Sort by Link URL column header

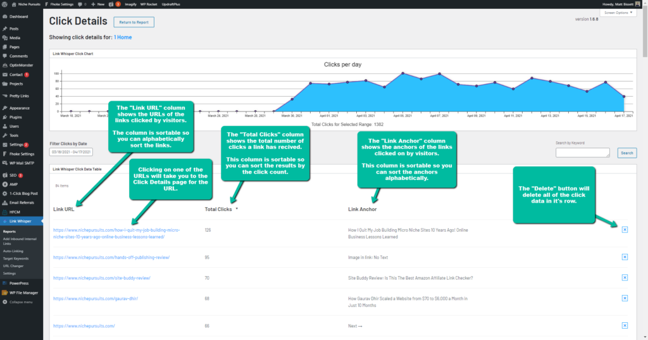tap(64, 210)
